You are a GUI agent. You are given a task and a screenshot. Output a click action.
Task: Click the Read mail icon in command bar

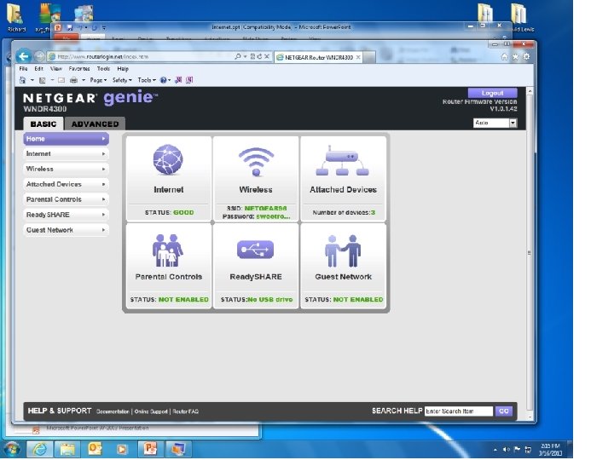click(x=61, y=80)
